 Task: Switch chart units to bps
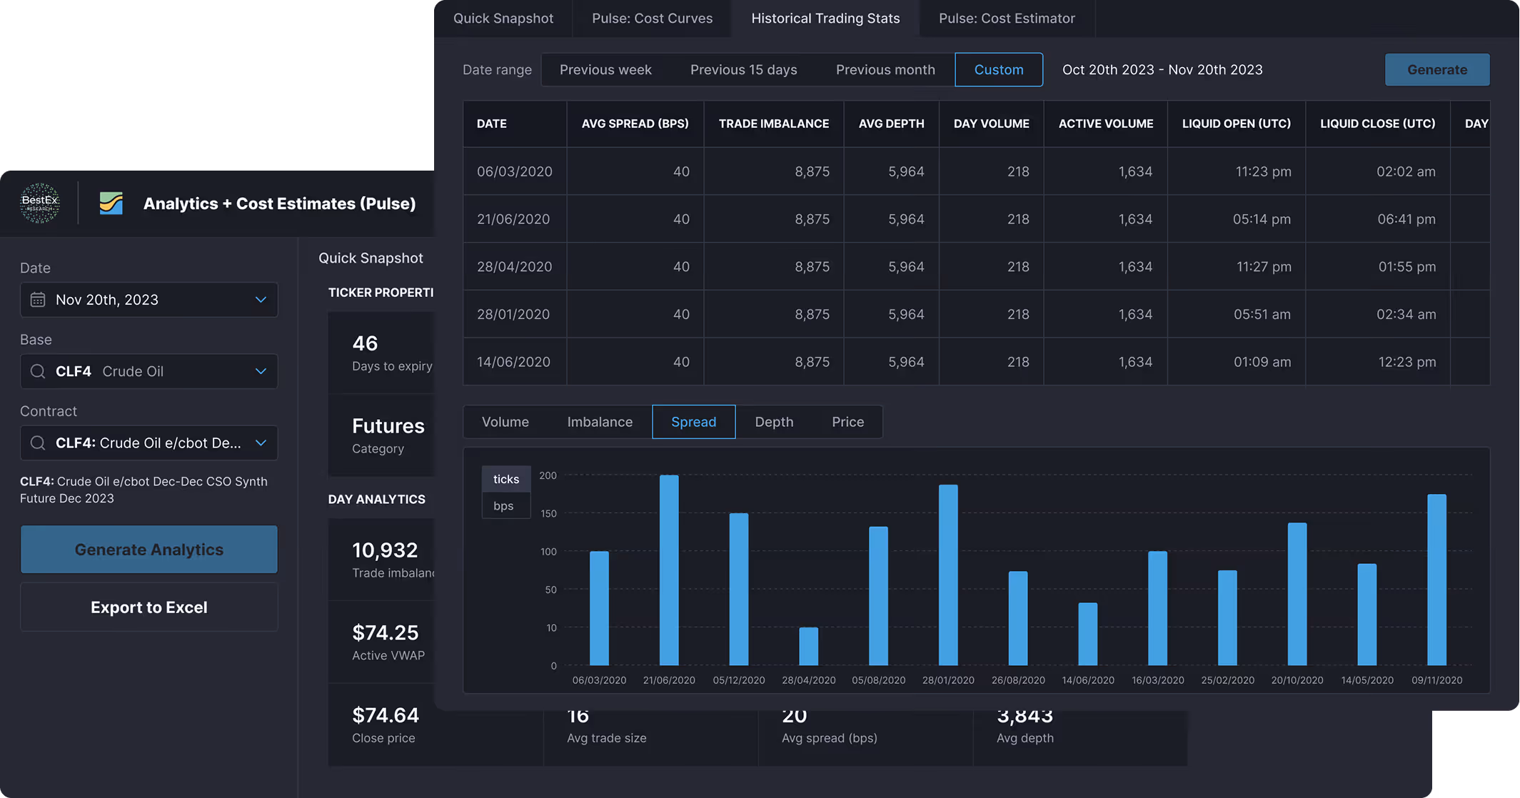503,505
